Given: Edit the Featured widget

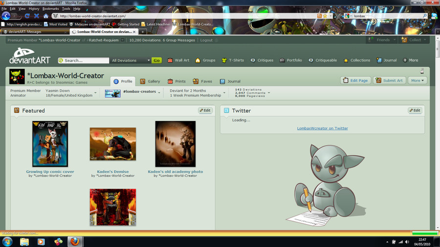Looking at the screenshot, I should (205, 110).
